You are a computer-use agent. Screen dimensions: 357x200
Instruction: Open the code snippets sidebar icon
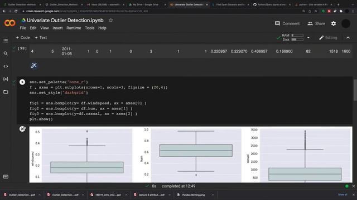pyautogui.click(x=6, y=66)
